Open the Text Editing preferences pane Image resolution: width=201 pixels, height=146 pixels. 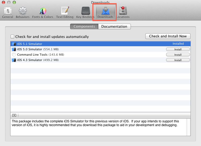(65, 13)
